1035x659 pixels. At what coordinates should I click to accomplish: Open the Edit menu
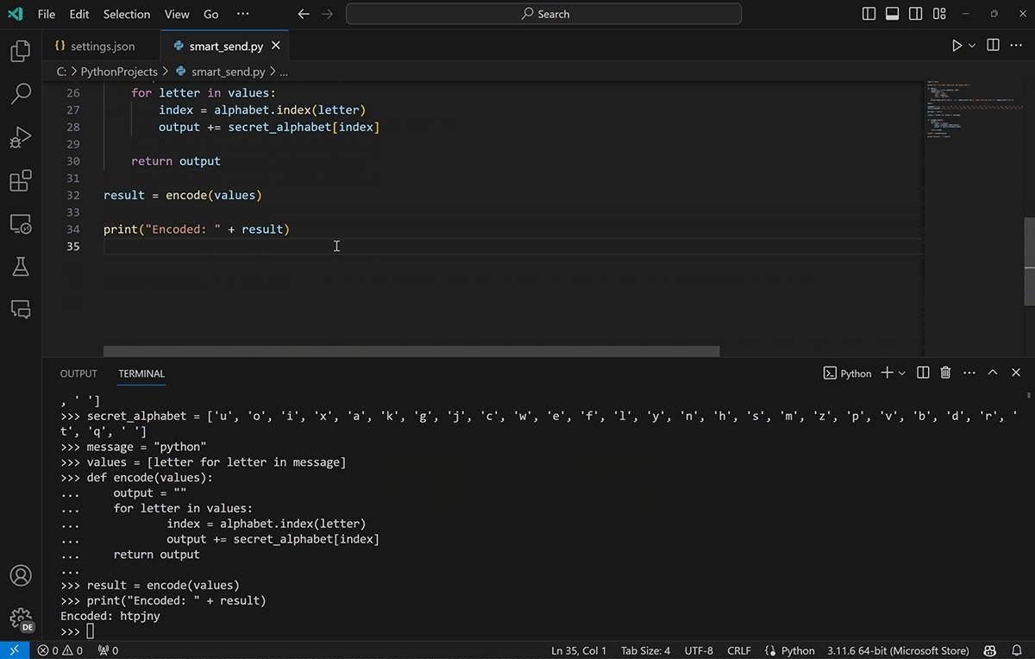(79, 14)
